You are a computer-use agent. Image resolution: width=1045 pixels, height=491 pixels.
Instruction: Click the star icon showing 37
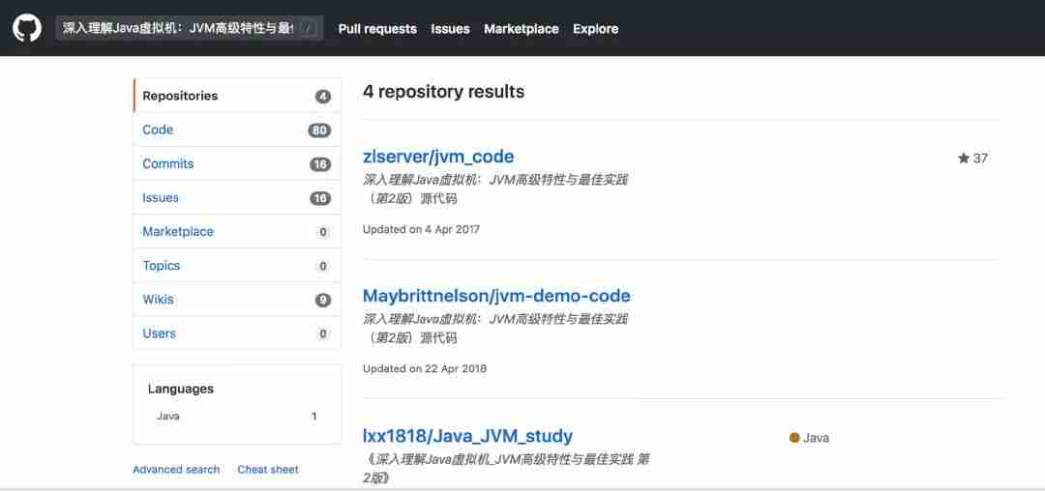964,159
